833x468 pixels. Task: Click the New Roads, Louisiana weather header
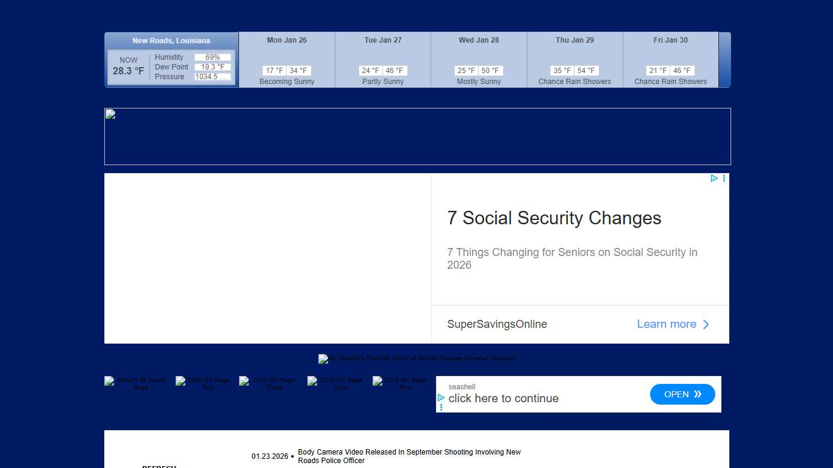(171, 41)
